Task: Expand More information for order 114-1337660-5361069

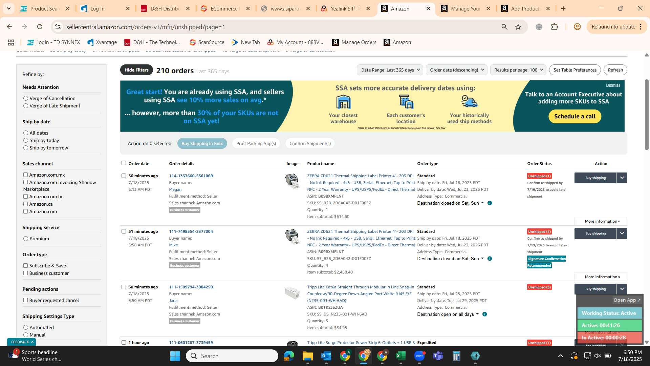Action: coord(601,221)
